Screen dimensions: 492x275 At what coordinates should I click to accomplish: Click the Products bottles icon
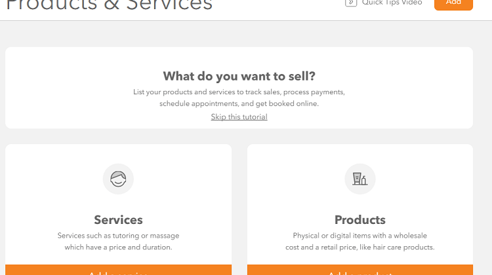pos(360,179)
